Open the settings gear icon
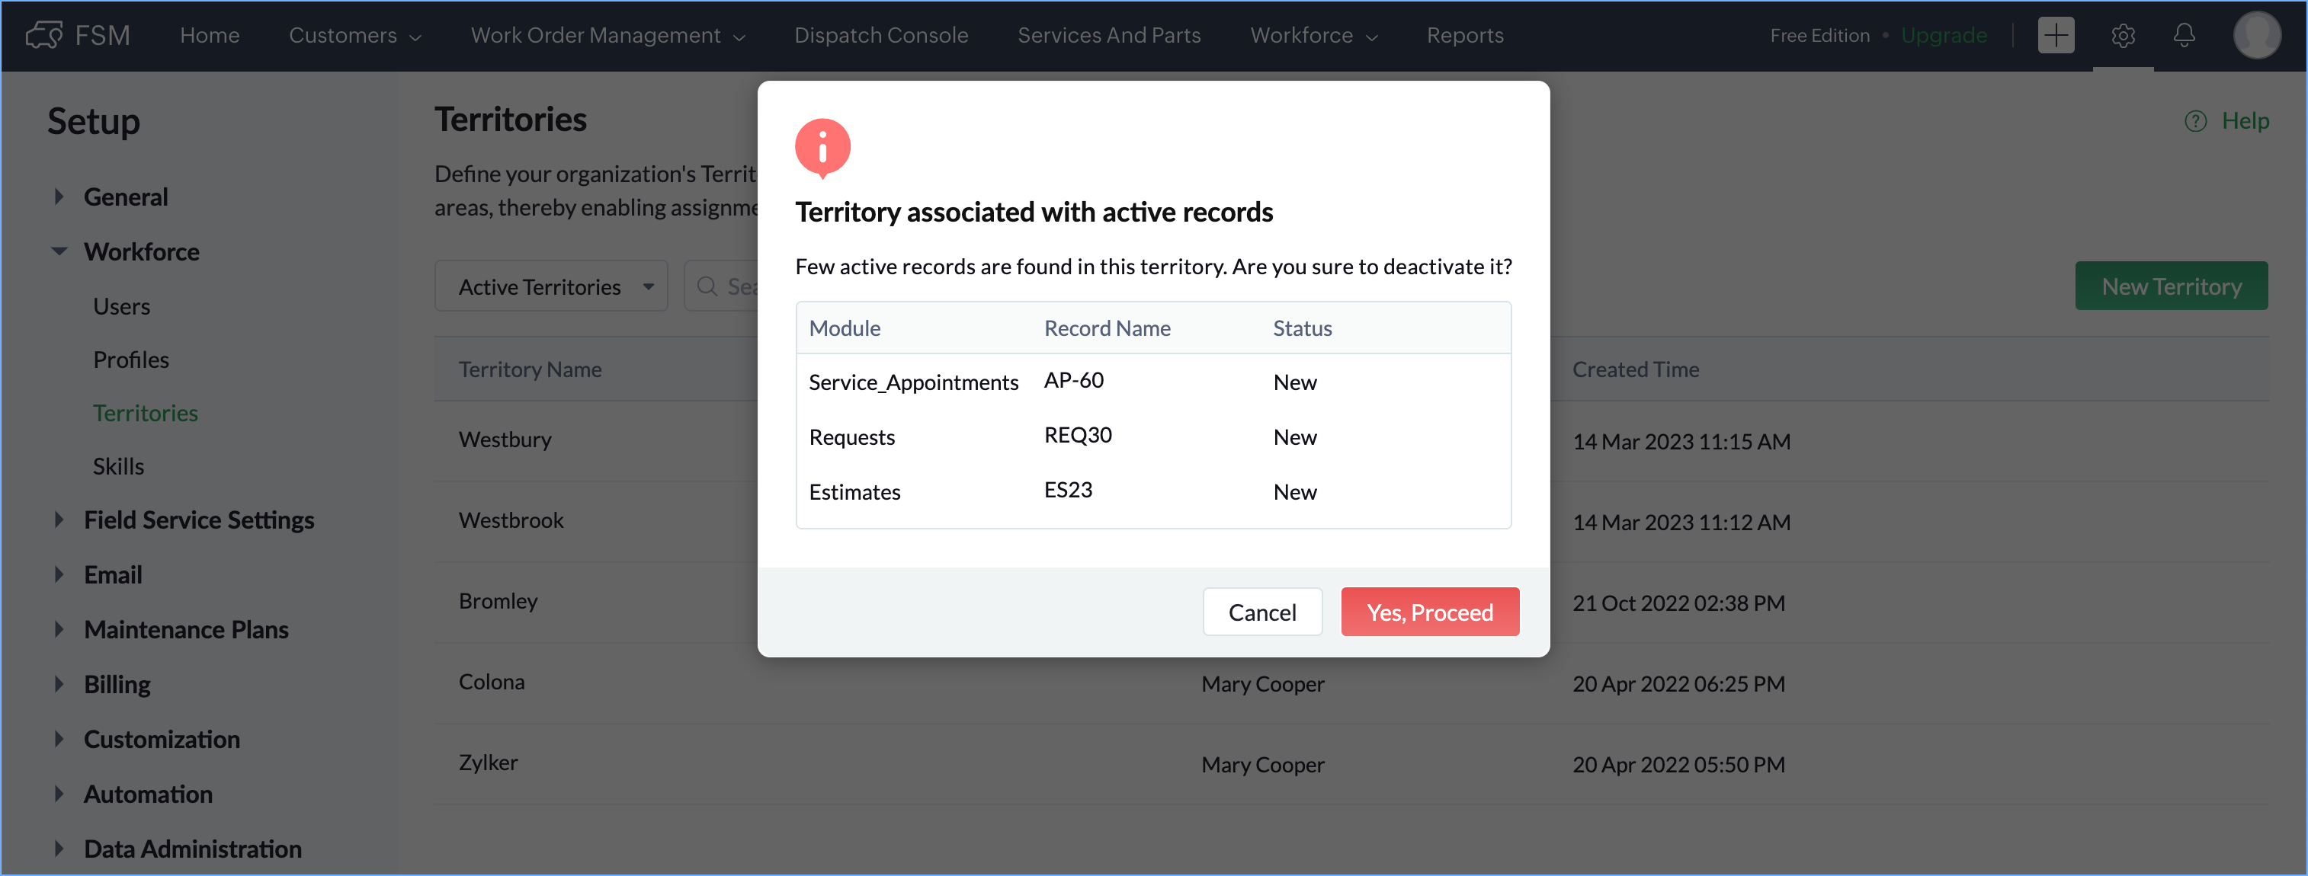The image size is (2308, 876). [2123, 35]
